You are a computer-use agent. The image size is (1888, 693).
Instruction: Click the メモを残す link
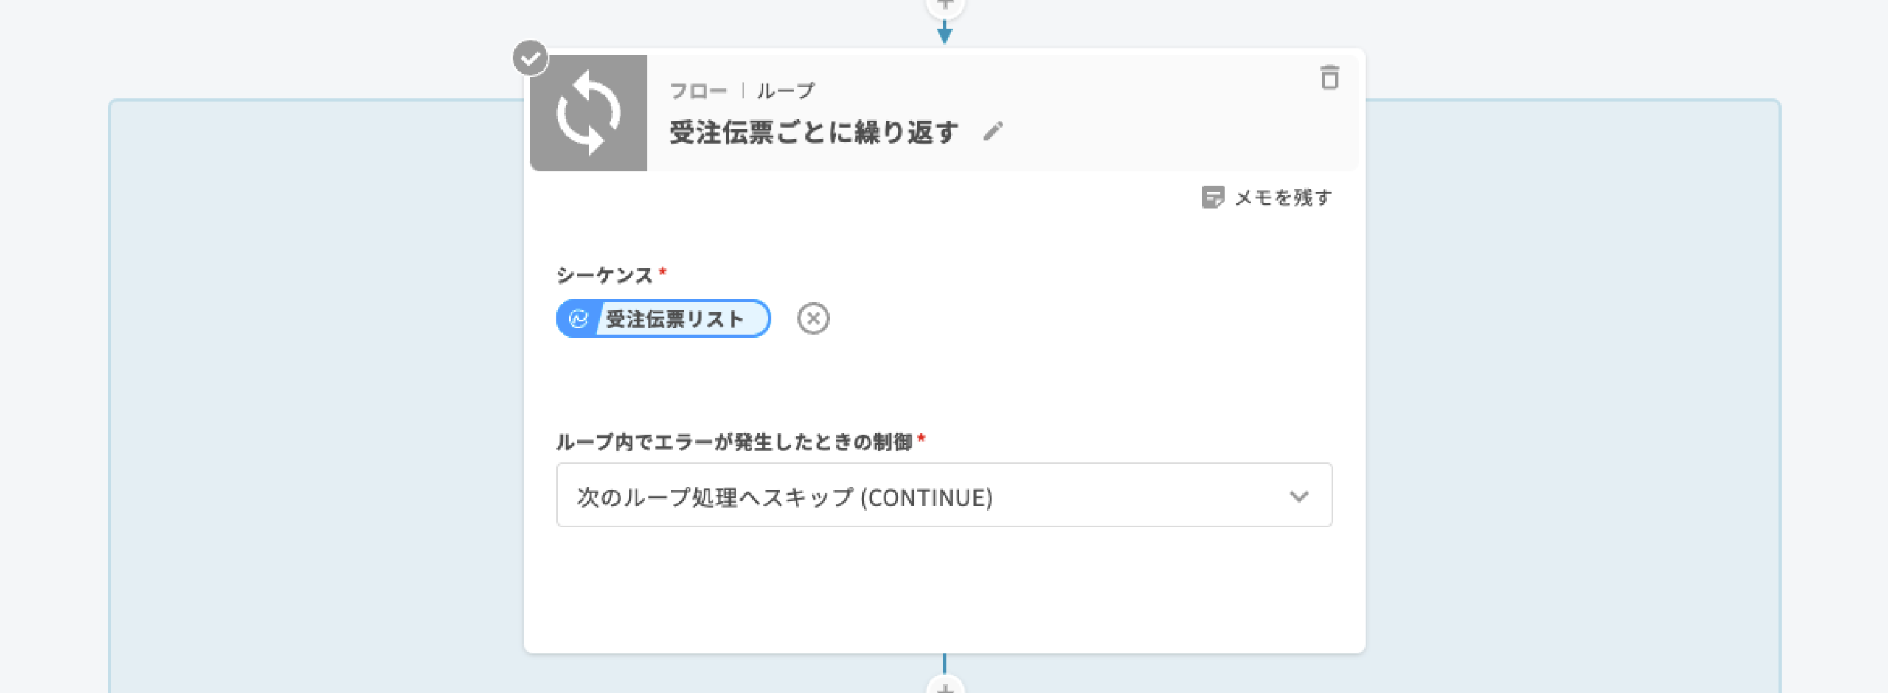point(1283,198)
